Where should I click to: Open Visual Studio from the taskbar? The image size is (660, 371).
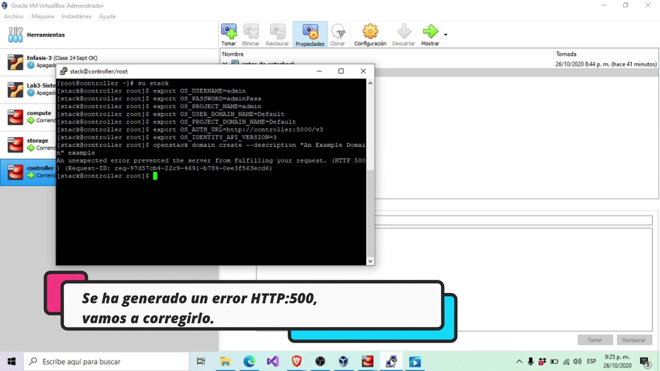pos(273,361)
